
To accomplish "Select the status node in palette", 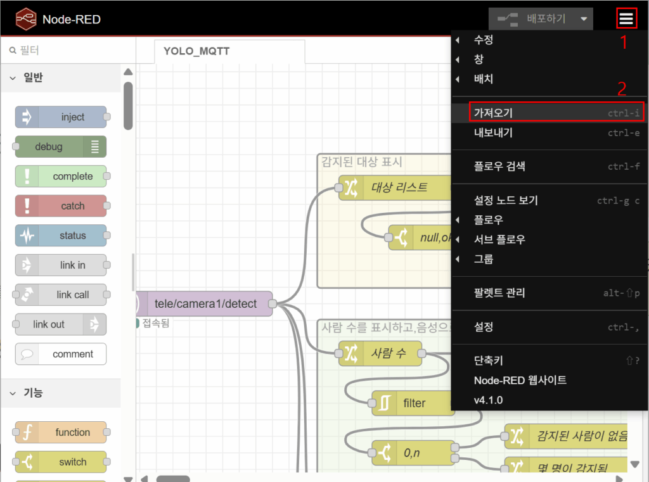I will point(61,236).
